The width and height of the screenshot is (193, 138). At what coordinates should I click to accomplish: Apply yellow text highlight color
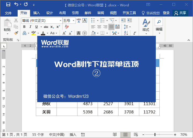click(x=33, y=33)
